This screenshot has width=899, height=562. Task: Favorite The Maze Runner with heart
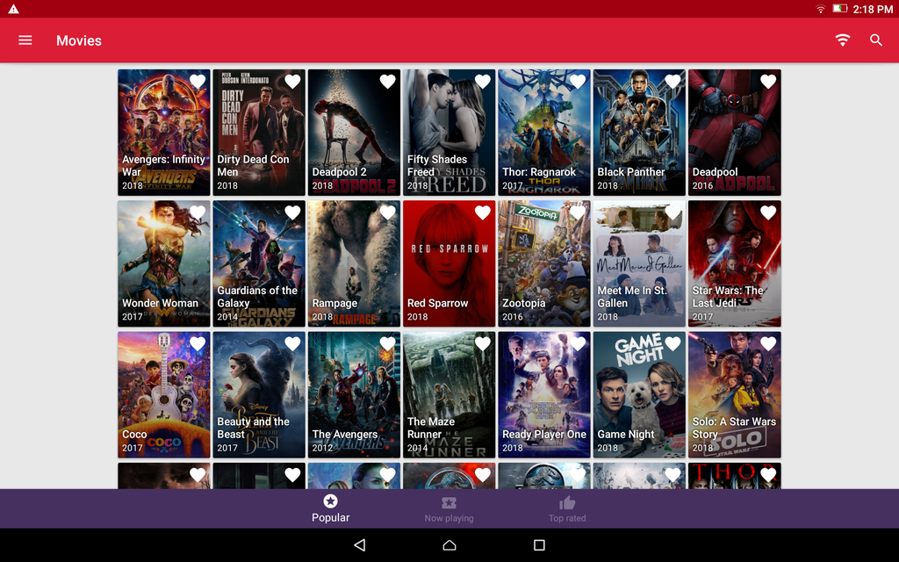pyautogui.click(x=483, y=343)
